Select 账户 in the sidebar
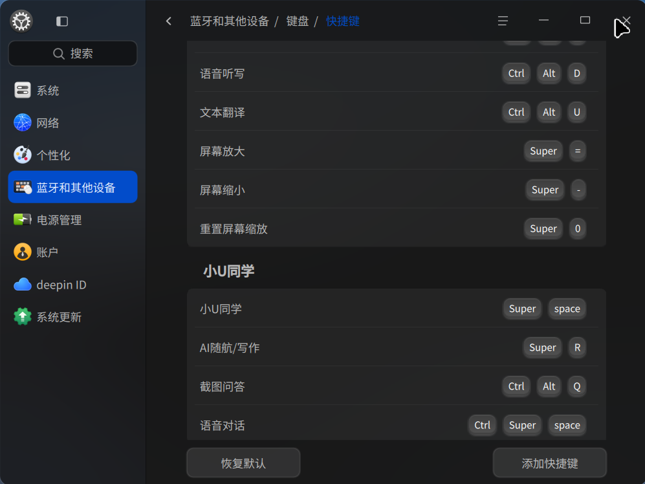645x484 pixels. (73, 252)
